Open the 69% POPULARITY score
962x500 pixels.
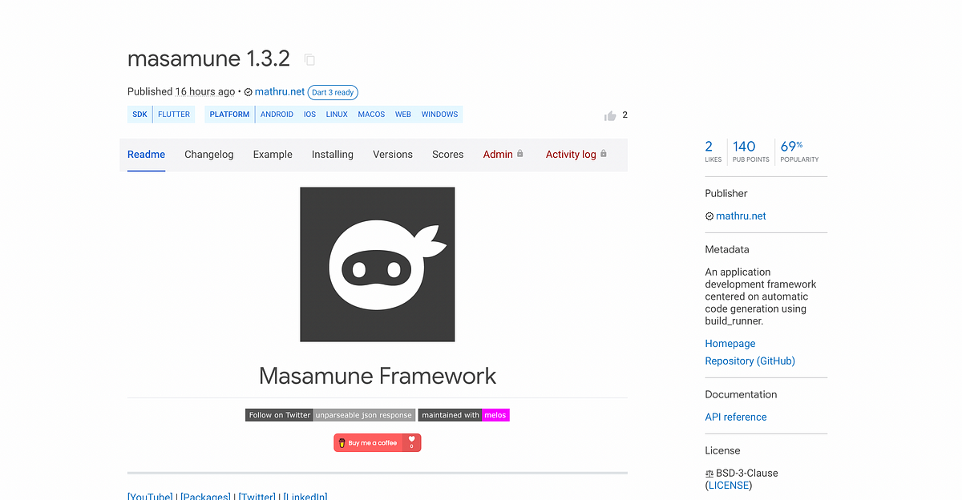[799, 151]
